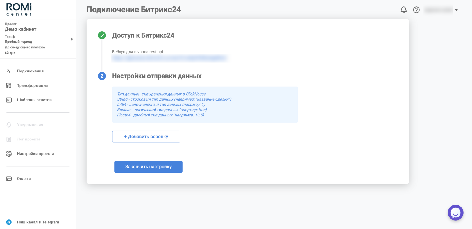Open notifications bell in the header
The width and height of the screenshot is (472, 229).
[x=403, y=10]
